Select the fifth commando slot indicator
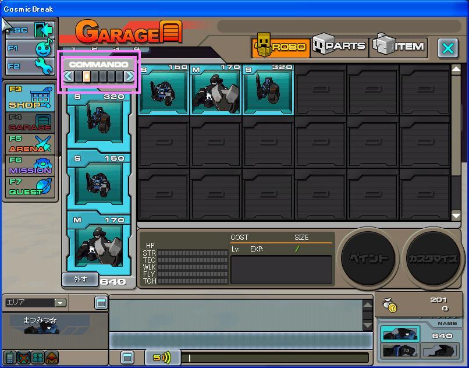This screenshot has width=469, height=368. tap(111, 76)
